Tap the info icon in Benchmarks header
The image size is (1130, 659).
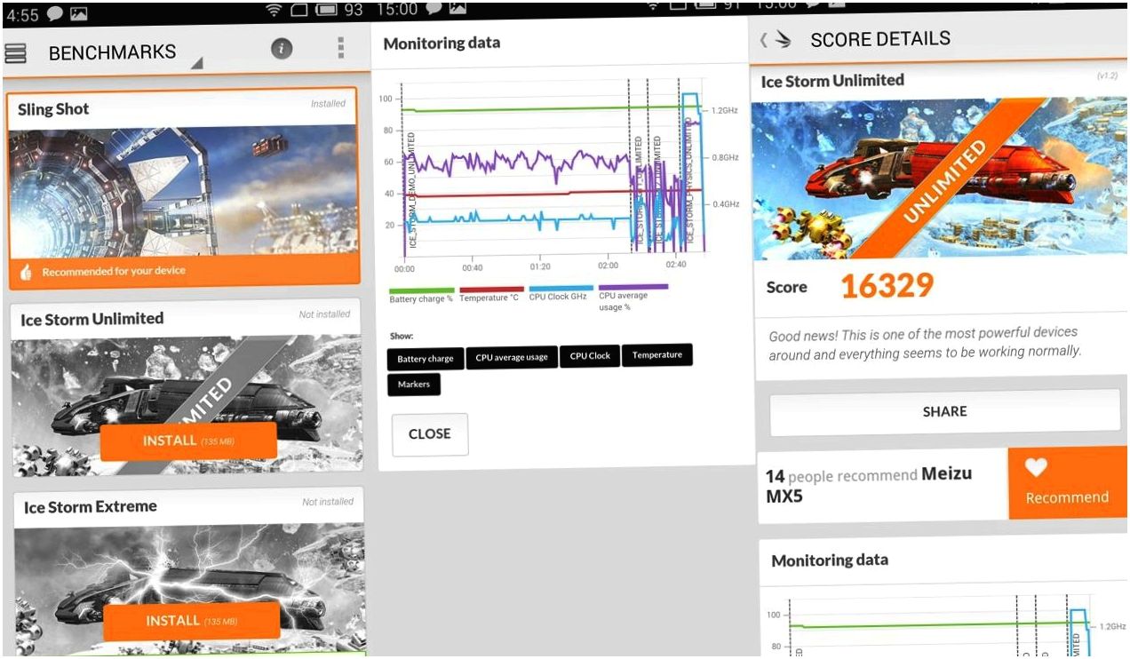282,49
